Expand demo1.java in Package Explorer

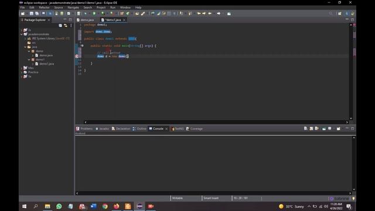33,64
